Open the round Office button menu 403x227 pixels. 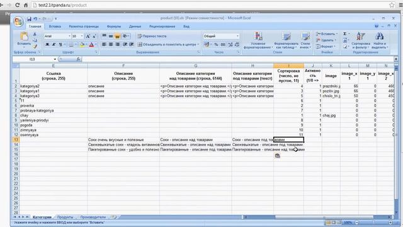tap(18, 21)
